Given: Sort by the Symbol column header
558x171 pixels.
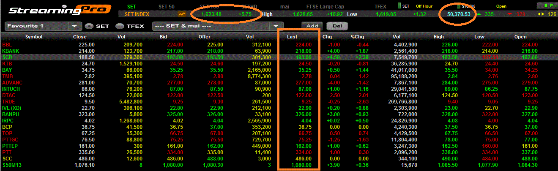Looking at the screenshot, I should click(34, 37).
